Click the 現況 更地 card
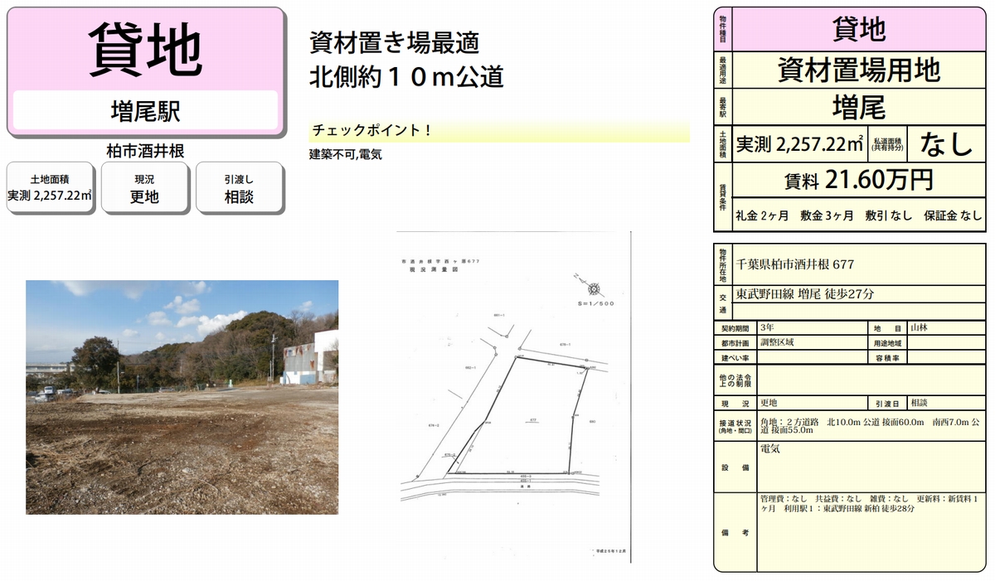 (x=145, y=188)
